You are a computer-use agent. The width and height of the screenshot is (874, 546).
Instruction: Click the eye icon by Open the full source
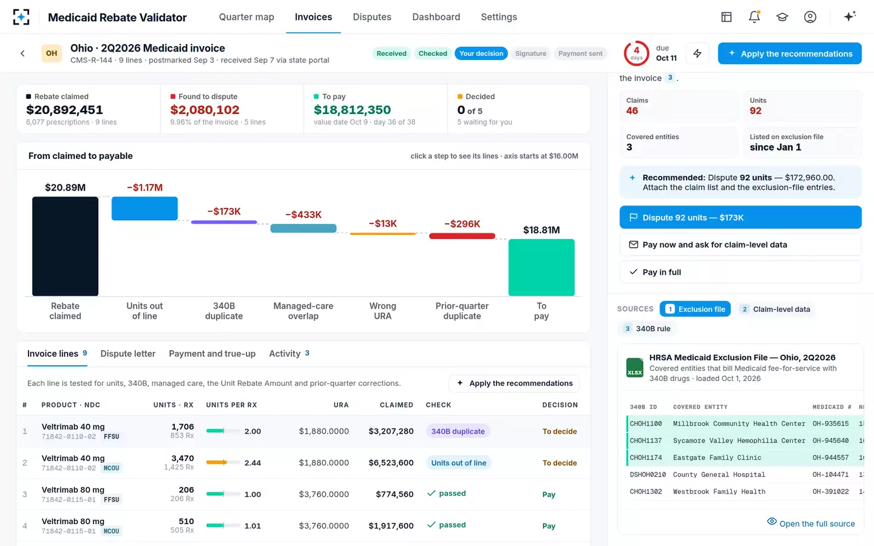pos(772,522)
